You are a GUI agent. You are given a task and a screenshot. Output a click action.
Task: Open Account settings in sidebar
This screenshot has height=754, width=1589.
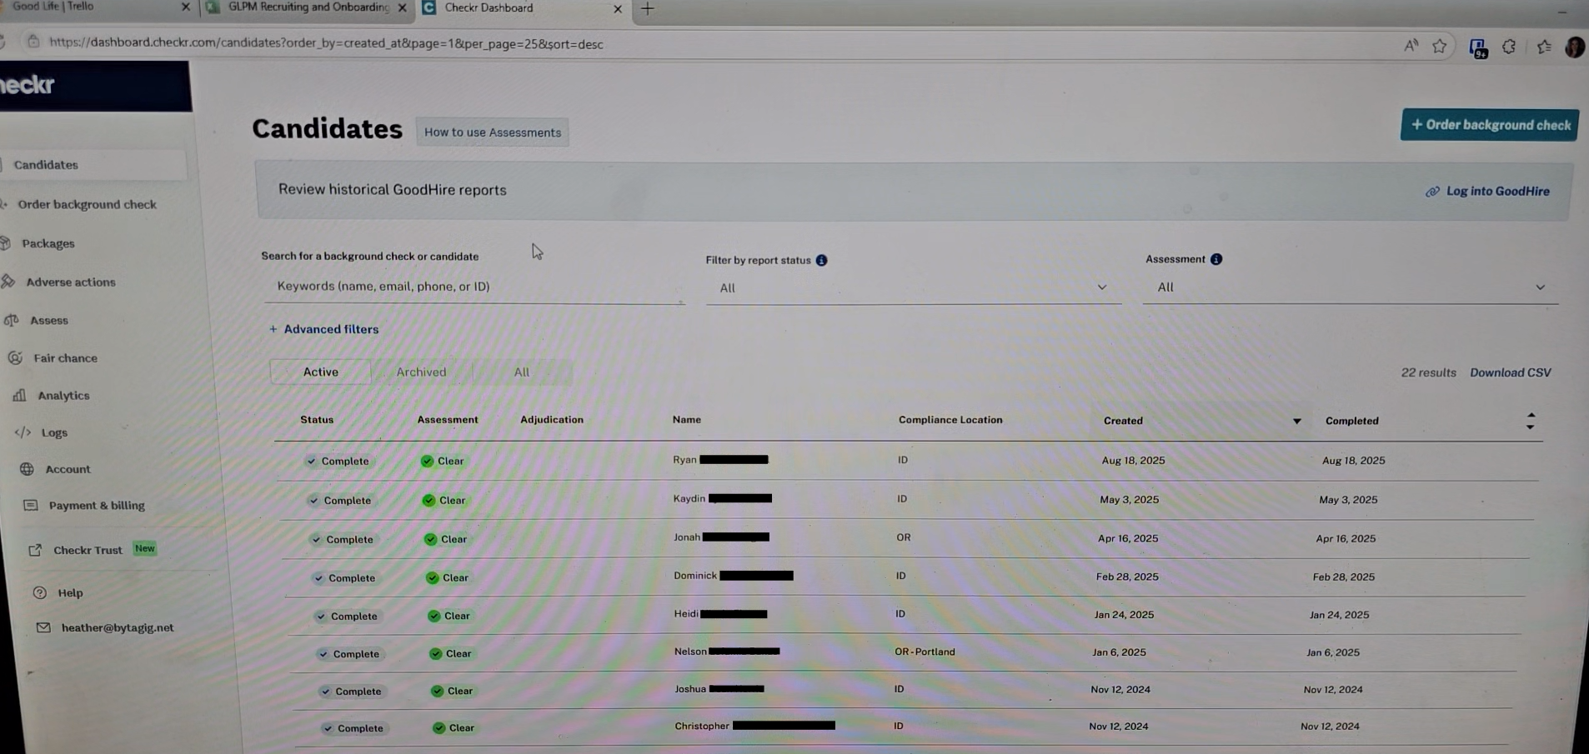(x=68, y=469)
